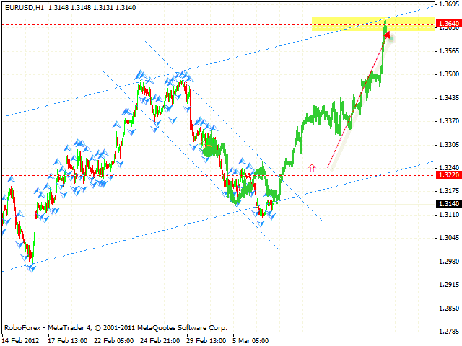The height and width of the screenshot is (346, 462).
Task: Select the hollow red up arrow marker
Action: pyautogui.click(x=312, y=168)
